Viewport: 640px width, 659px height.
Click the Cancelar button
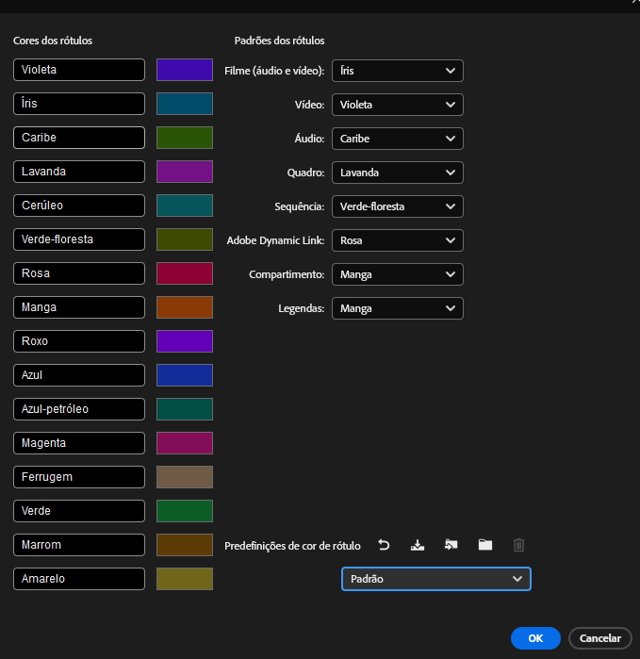pos(600,638)
